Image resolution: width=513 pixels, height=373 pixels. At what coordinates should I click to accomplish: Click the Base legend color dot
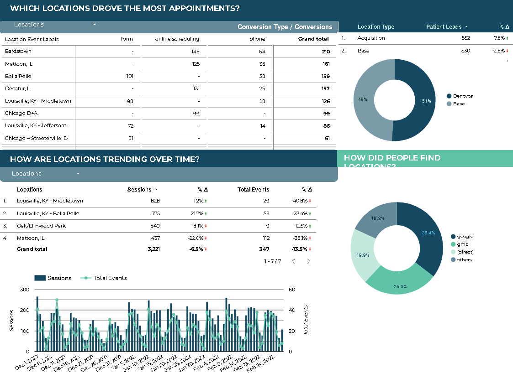click(449, 104)
